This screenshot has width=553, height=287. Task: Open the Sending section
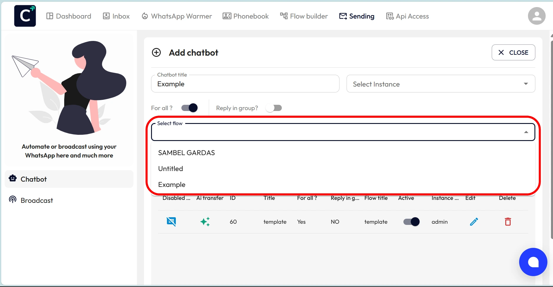tap(357, 16)
